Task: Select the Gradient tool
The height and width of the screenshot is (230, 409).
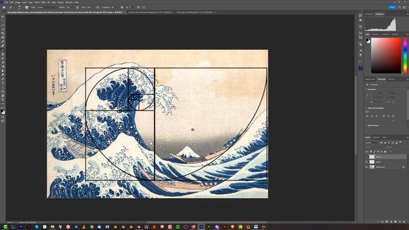Action: (3, 66)
